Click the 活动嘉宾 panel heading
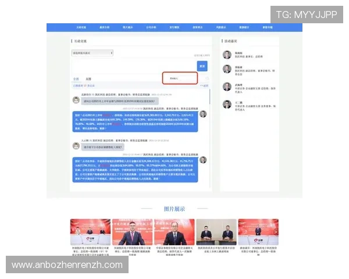The height and width of the screenshot is (279, 349). 230,41
